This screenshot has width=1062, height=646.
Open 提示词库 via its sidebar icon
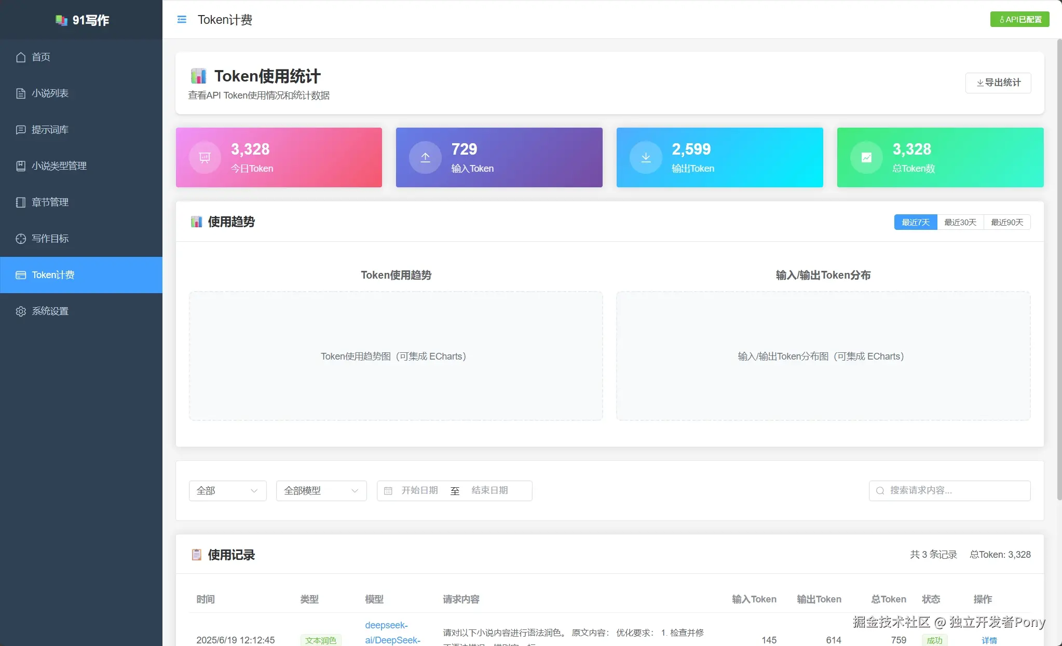point(21,130)
